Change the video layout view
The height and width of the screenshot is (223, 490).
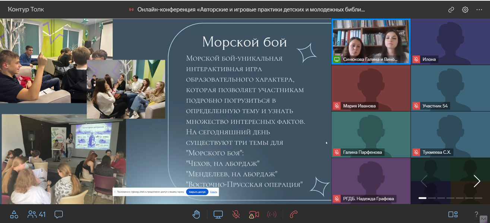pos(453,214)
